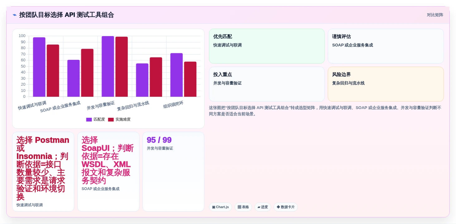Select the purple bar for 复杂回归与流水线
The image size is (456, 224).
pyautogui.click(x=142, y=80)
